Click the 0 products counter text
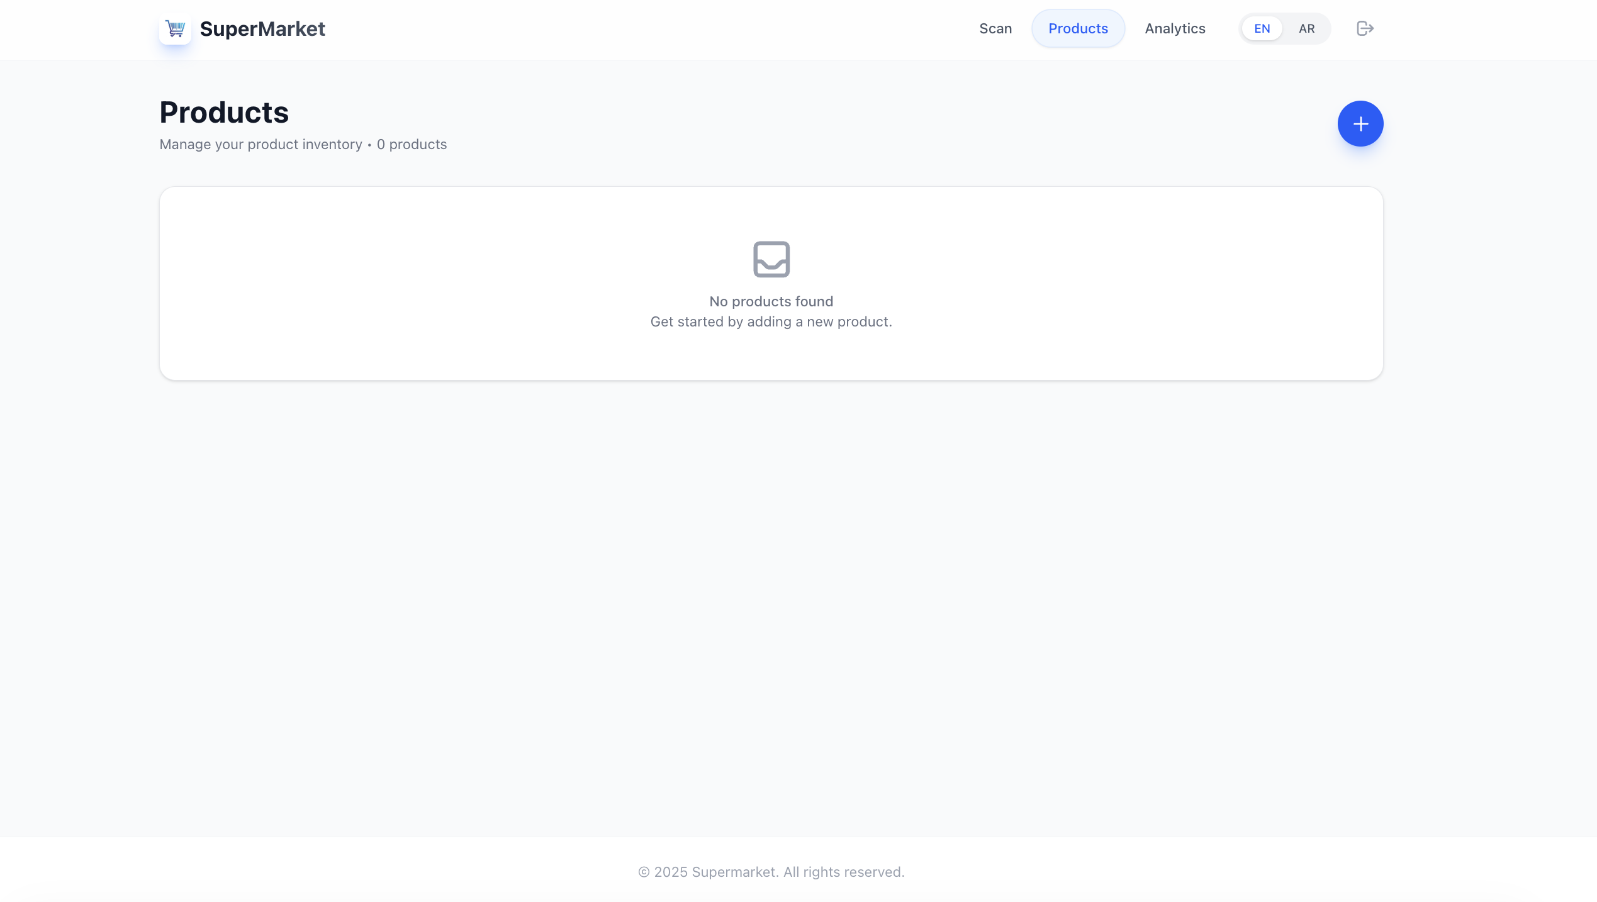Screen dimensions: 1597x902 pos(412,144)
